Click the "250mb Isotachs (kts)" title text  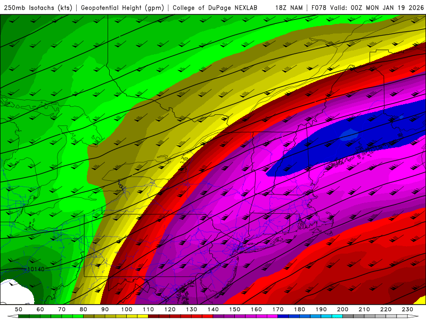pyautogui.click(x=38, y=8)
